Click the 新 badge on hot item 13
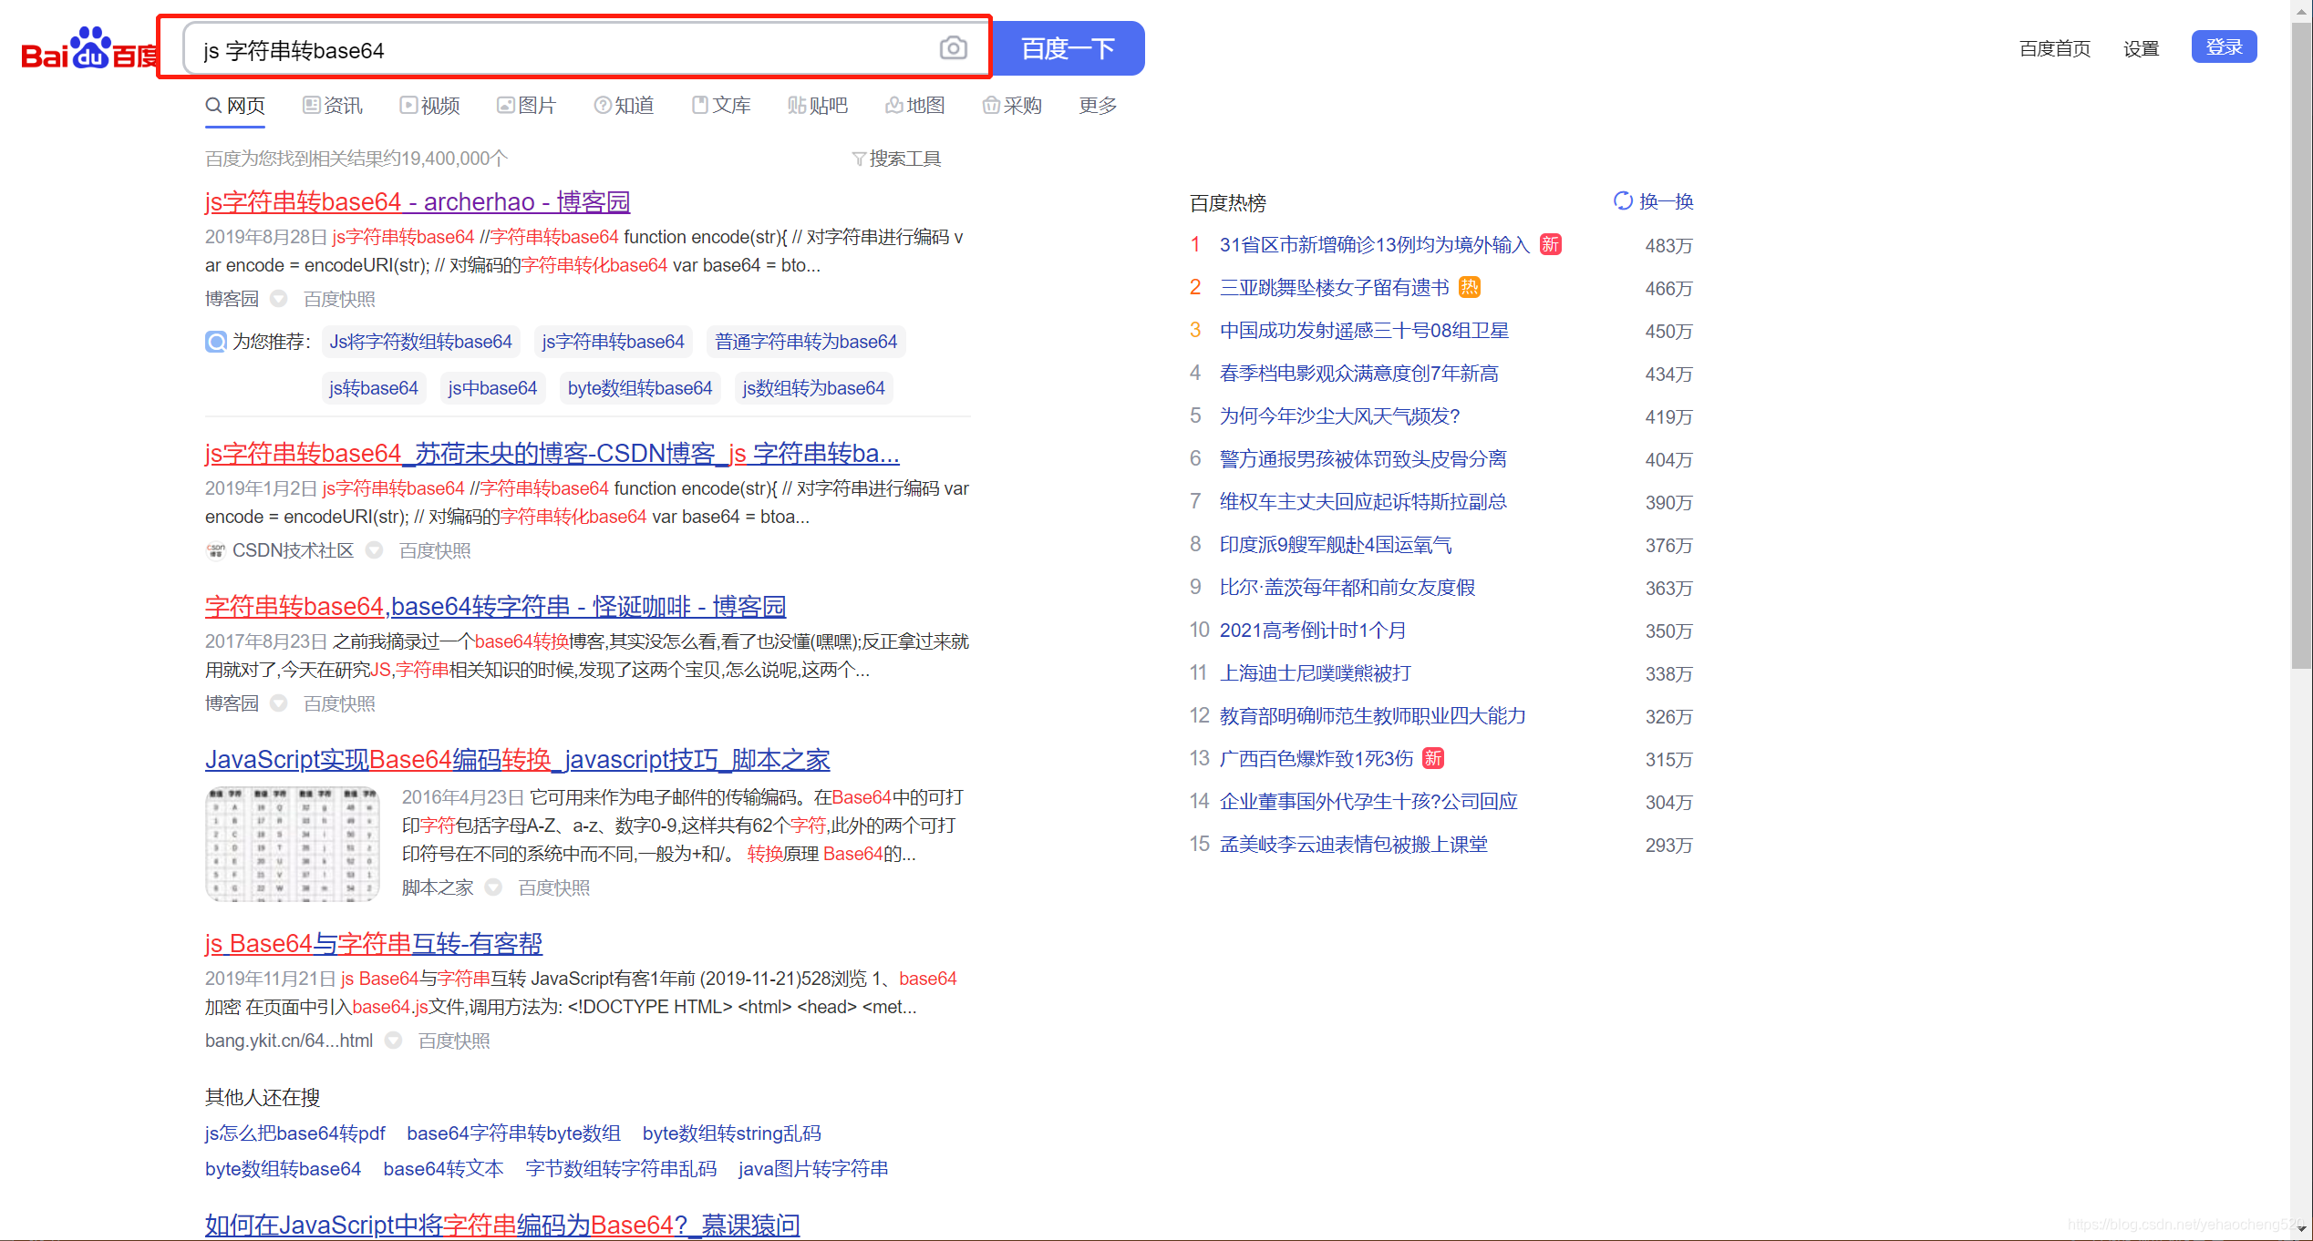 pos(1433,758)
